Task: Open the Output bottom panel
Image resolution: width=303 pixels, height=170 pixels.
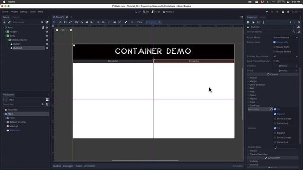Action: pyautogui.click(x=57, y=166)
